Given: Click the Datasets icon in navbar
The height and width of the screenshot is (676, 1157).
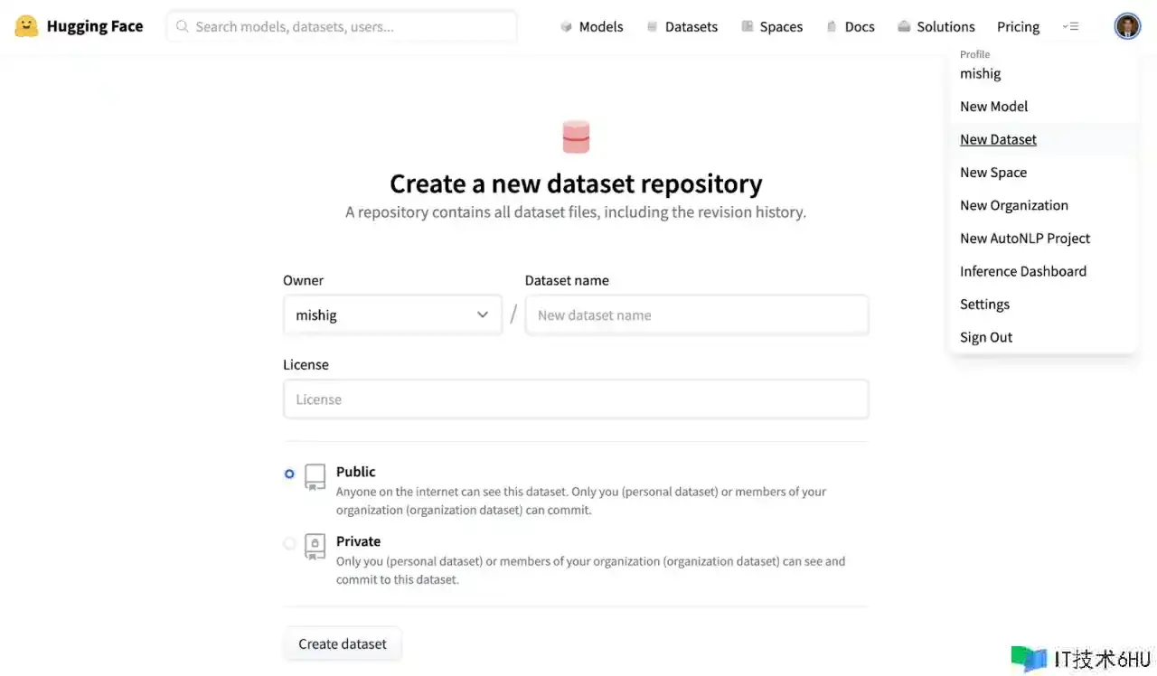Looking at the screenshot, I should pyautogui.click(x=653, y=27).
